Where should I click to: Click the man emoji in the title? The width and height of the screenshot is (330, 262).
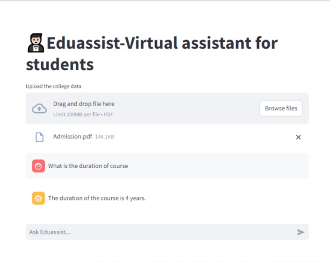pyautogui.click(x=36, y=43)
